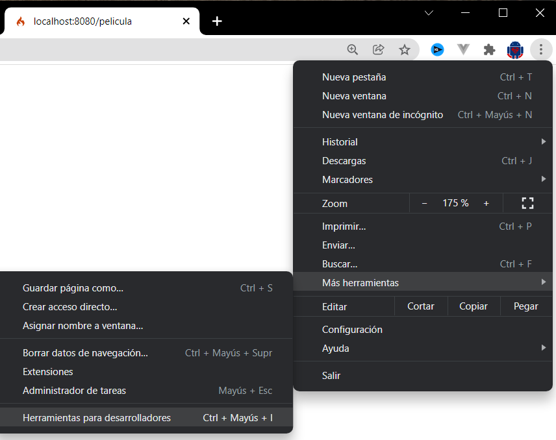Click the Copiar button
Viewport: 556px width, 440px height.
pos(474,306)
